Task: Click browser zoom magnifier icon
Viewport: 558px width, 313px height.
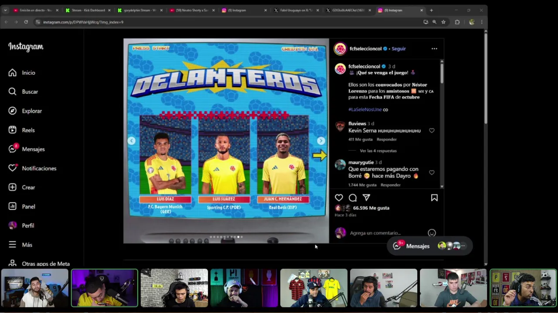Action: (x=434, y=22)
